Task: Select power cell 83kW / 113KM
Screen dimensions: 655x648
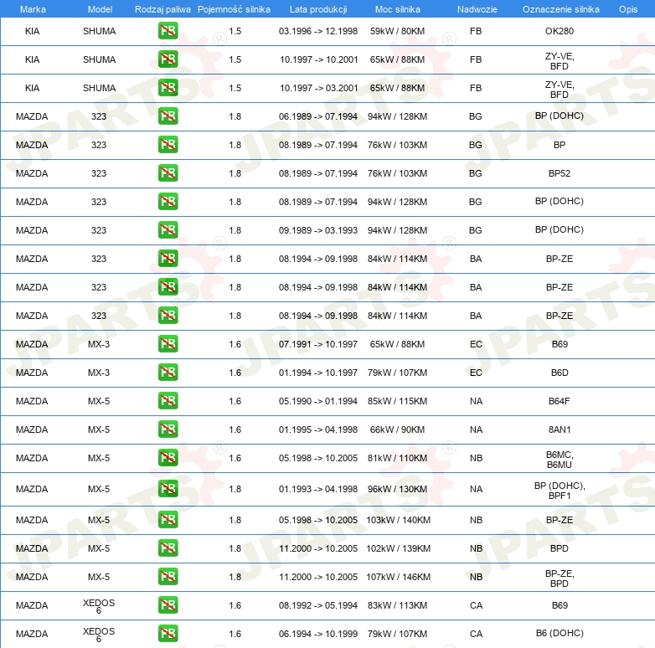Action: tap(397, 605)
